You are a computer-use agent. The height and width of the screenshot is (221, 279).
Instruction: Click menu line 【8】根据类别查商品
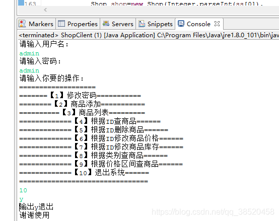pyautogui.click(x=93, y=156)
